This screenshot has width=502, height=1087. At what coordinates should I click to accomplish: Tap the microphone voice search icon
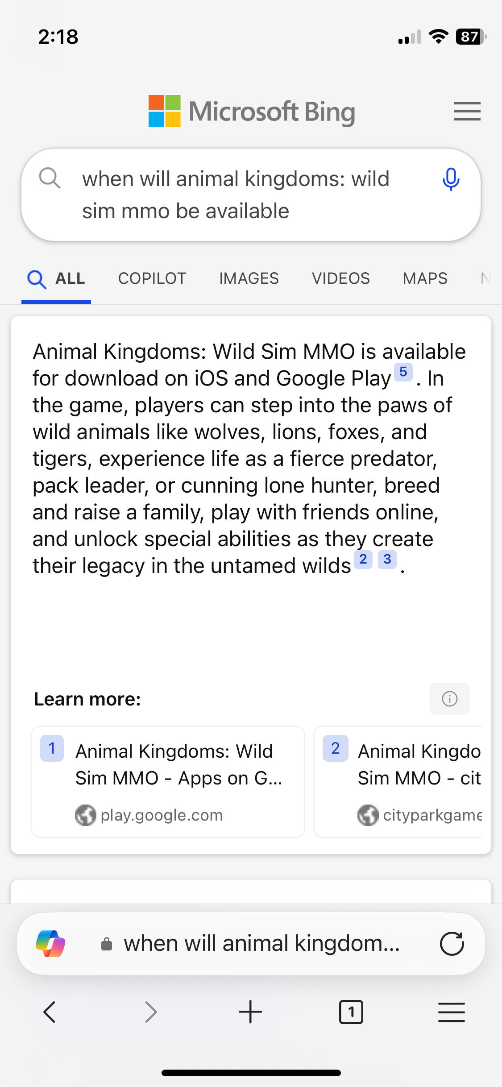[451, 179]
